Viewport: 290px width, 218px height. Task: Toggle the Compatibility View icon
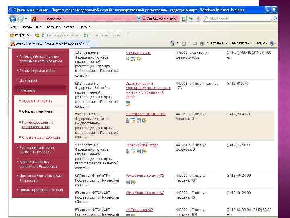(x=184, y=19)
